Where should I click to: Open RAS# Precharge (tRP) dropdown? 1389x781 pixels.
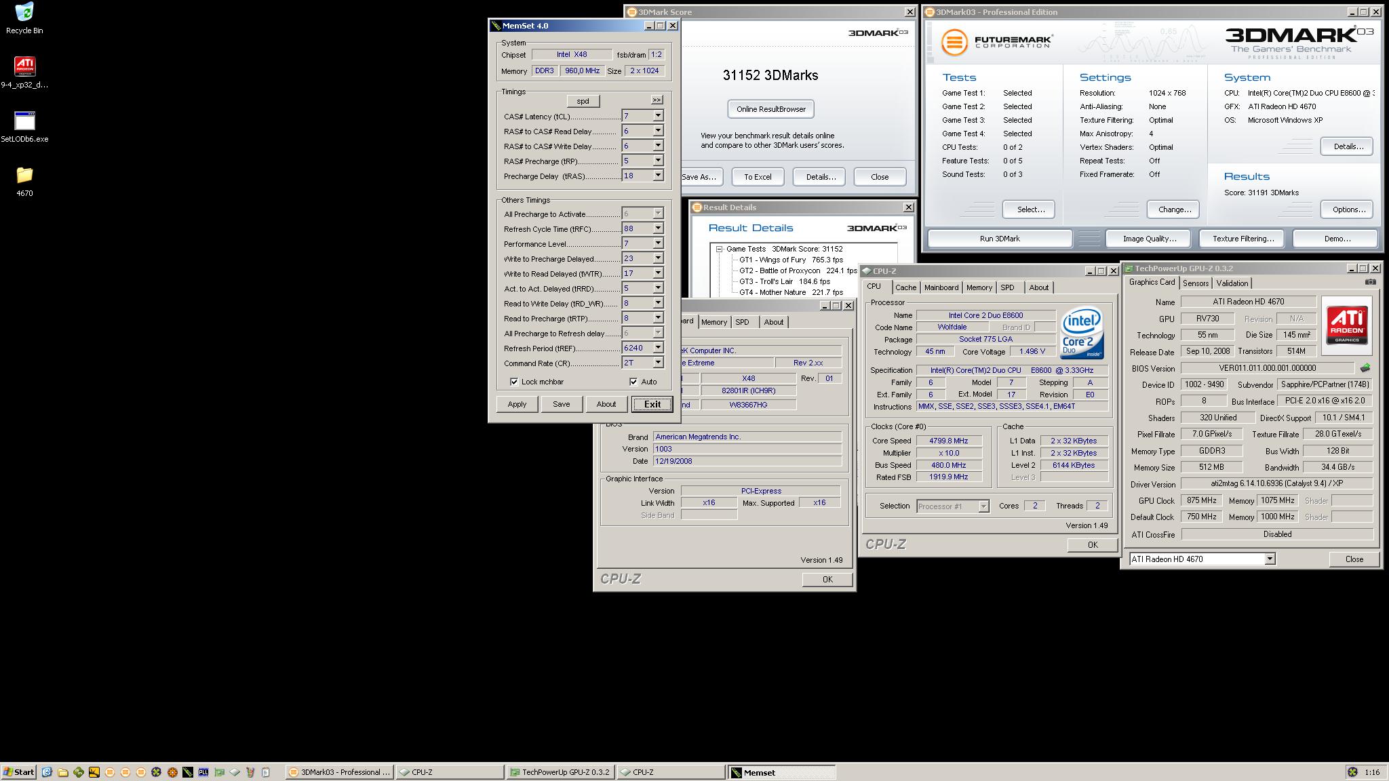pos(657,161)
